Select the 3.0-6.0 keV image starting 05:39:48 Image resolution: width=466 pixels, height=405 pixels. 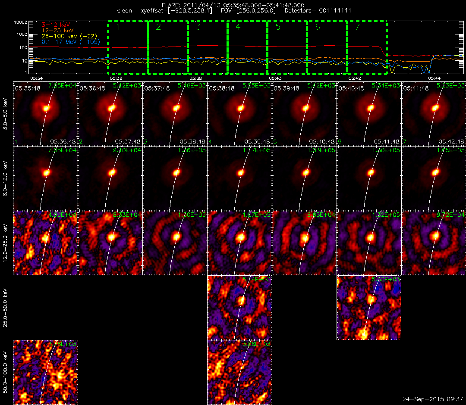[304, 114]
